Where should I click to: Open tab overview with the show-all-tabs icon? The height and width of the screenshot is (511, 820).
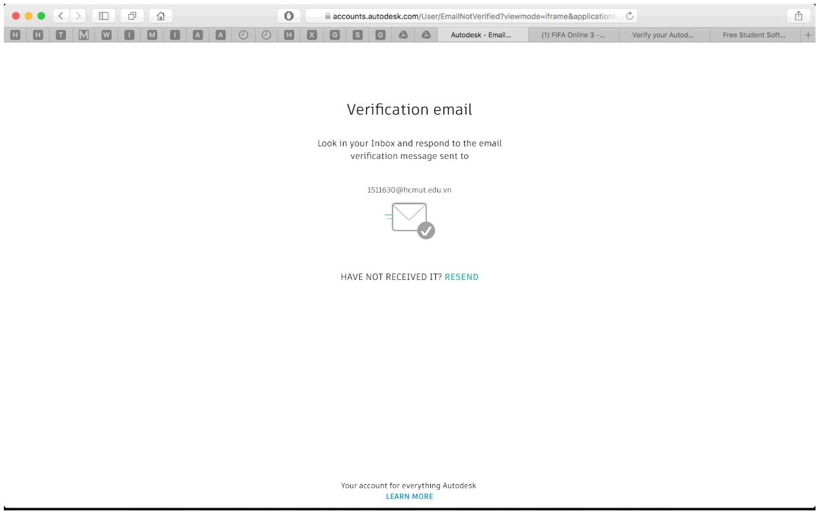131,15
